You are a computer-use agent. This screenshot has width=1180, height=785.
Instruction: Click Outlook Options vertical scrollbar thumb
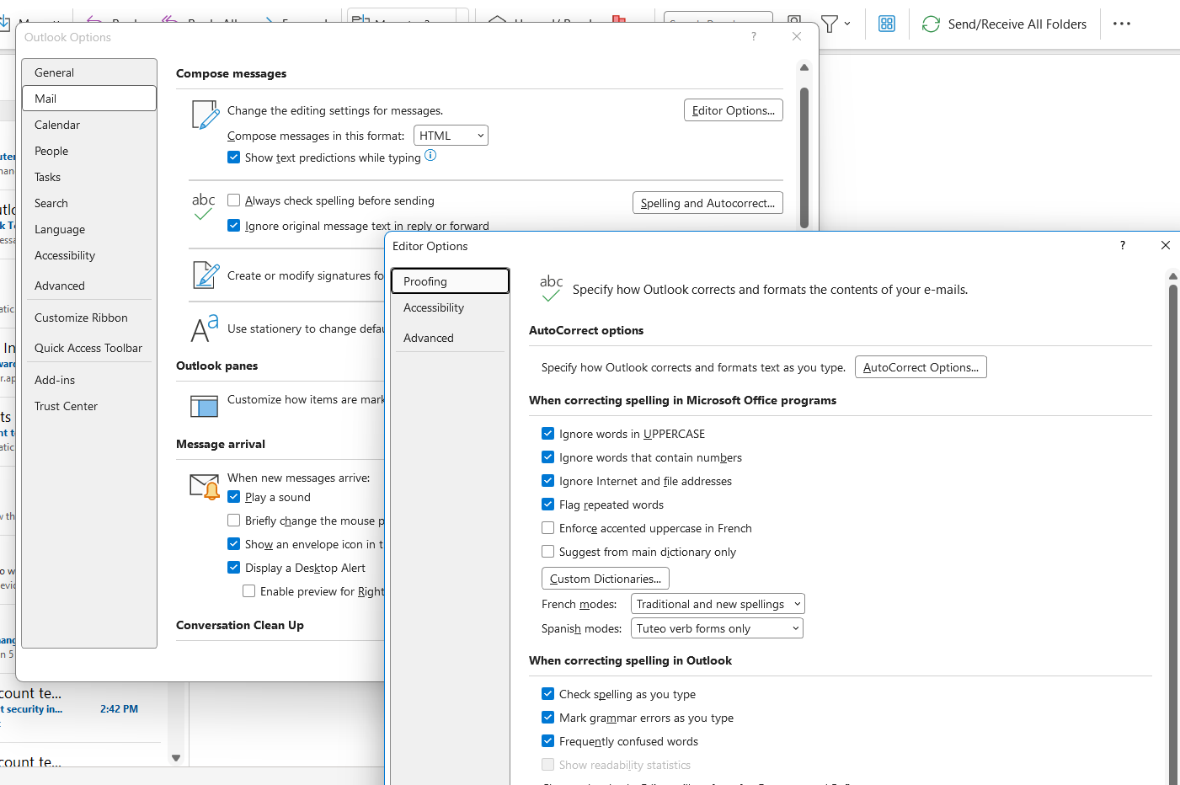point(804,158)
